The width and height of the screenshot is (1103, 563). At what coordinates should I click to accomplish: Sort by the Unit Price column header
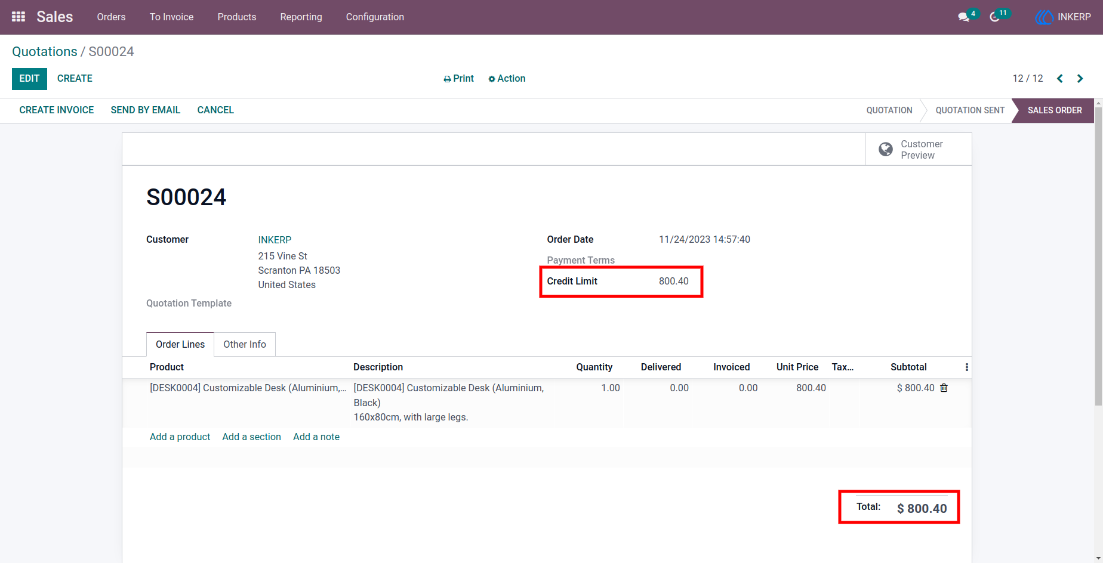[797, 367]
